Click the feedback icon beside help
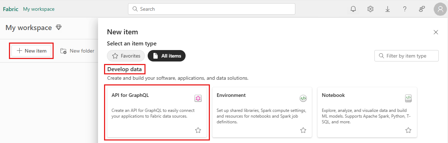Image resolution: width=448 pixels, height=143 pixels. pyautogui.click(x=422, y=9)
